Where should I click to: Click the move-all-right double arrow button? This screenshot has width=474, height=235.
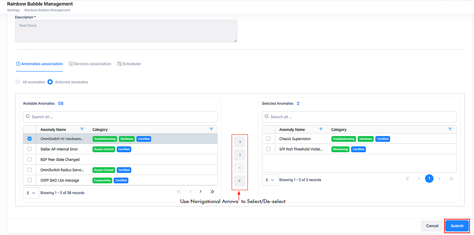(x=239, y=142)
